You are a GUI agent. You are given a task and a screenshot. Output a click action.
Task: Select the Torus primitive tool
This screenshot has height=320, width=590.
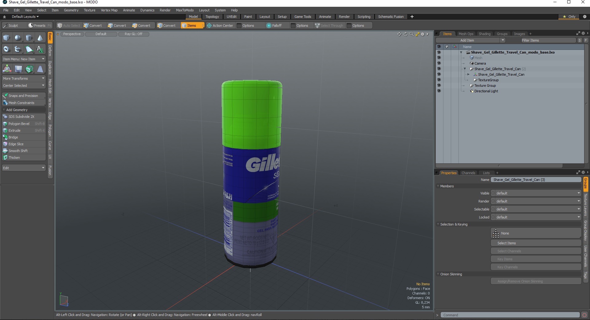[6, 49]
